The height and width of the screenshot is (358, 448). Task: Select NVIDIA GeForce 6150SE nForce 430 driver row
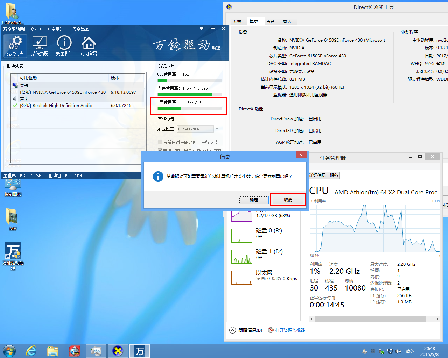click(78, 92)
